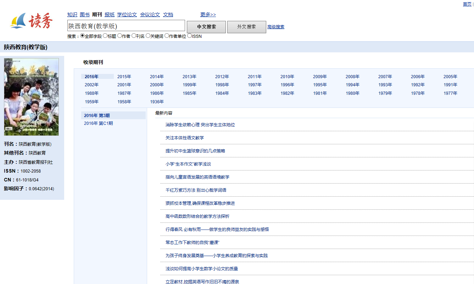Image resolution: width=474 pixels, height=284 pixels.
Task: Open the 1936年 archive year
Action: click(x=157, y=102)
